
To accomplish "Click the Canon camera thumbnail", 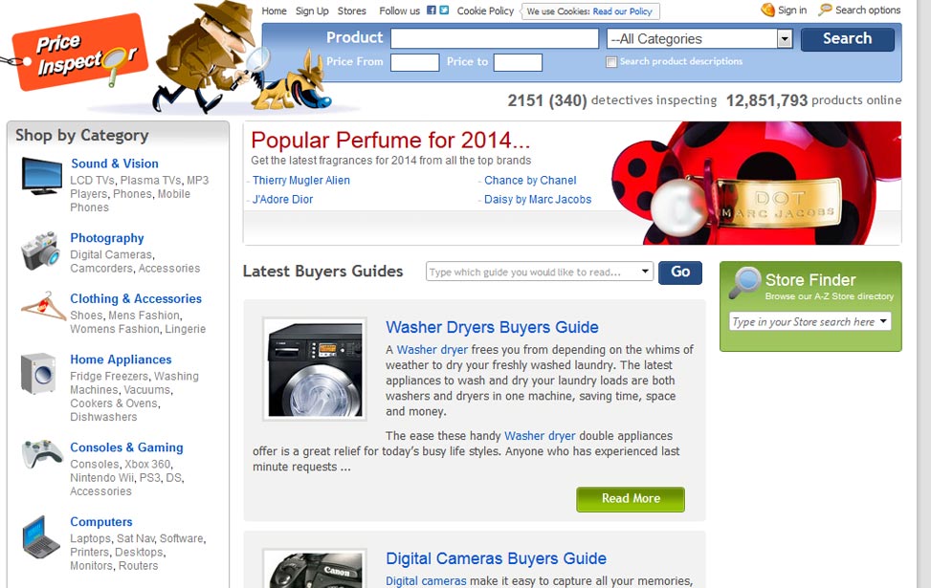I will pos(315,569).
